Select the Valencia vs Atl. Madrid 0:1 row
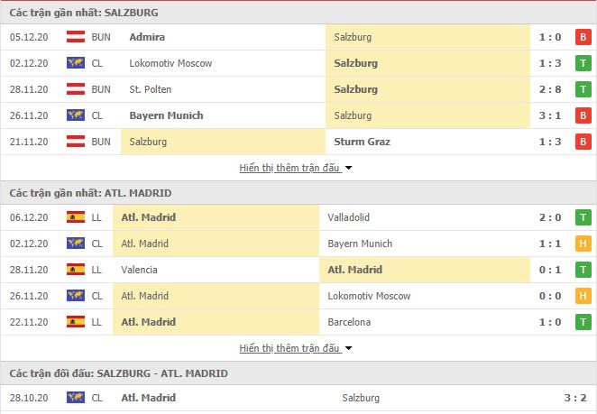The width and height of the screenshot is (597, 414). click(298, 270)
